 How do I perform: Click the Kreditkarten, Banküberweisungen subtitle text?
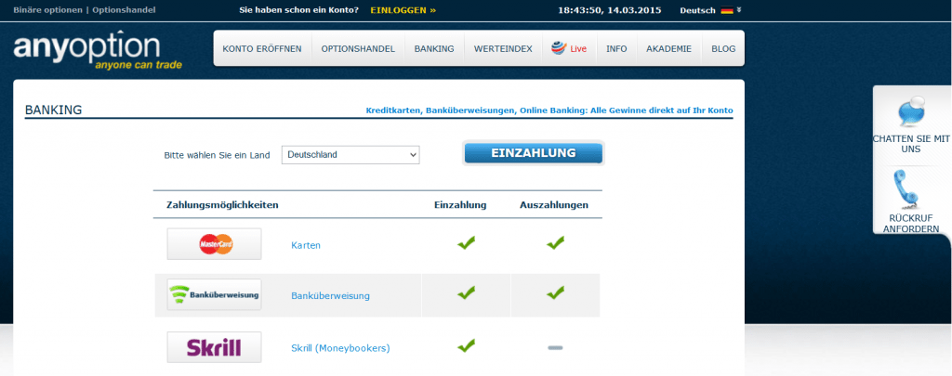coord(549,110)
